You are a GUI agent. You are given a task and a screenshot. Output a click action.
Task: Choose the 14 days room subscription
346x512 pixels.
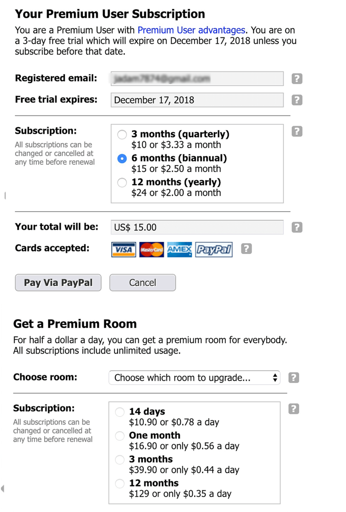tap(120, 412)
